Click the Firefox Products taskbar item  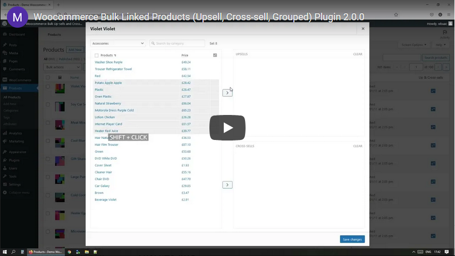click(x=45, y=252)
